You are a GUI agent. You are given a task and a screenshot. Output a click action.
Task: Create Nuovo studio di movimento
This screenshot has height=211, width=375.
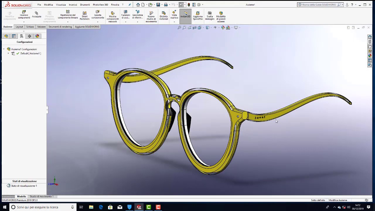151,17
